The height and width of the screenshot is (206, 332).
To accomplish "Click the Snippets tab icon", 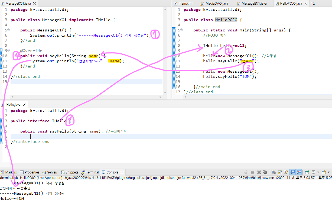I will pos(63,172).
